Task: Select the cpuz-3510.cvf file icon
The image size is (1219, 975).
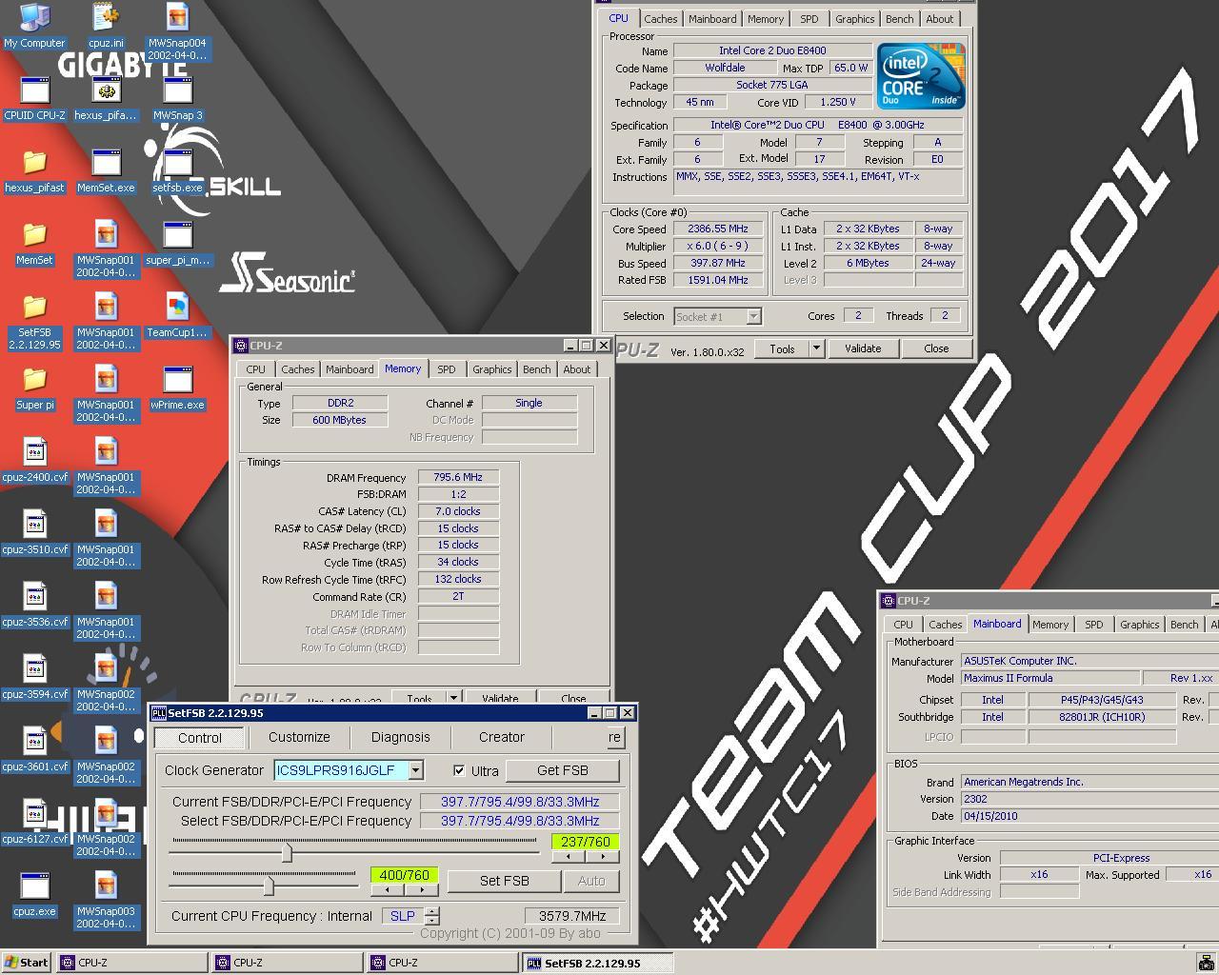Action: click(x=34, y=532)
